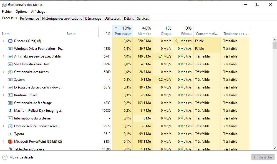Click the Typora process icon
The height and width of the screenshot is (164, 277).
tap(10, 134)
